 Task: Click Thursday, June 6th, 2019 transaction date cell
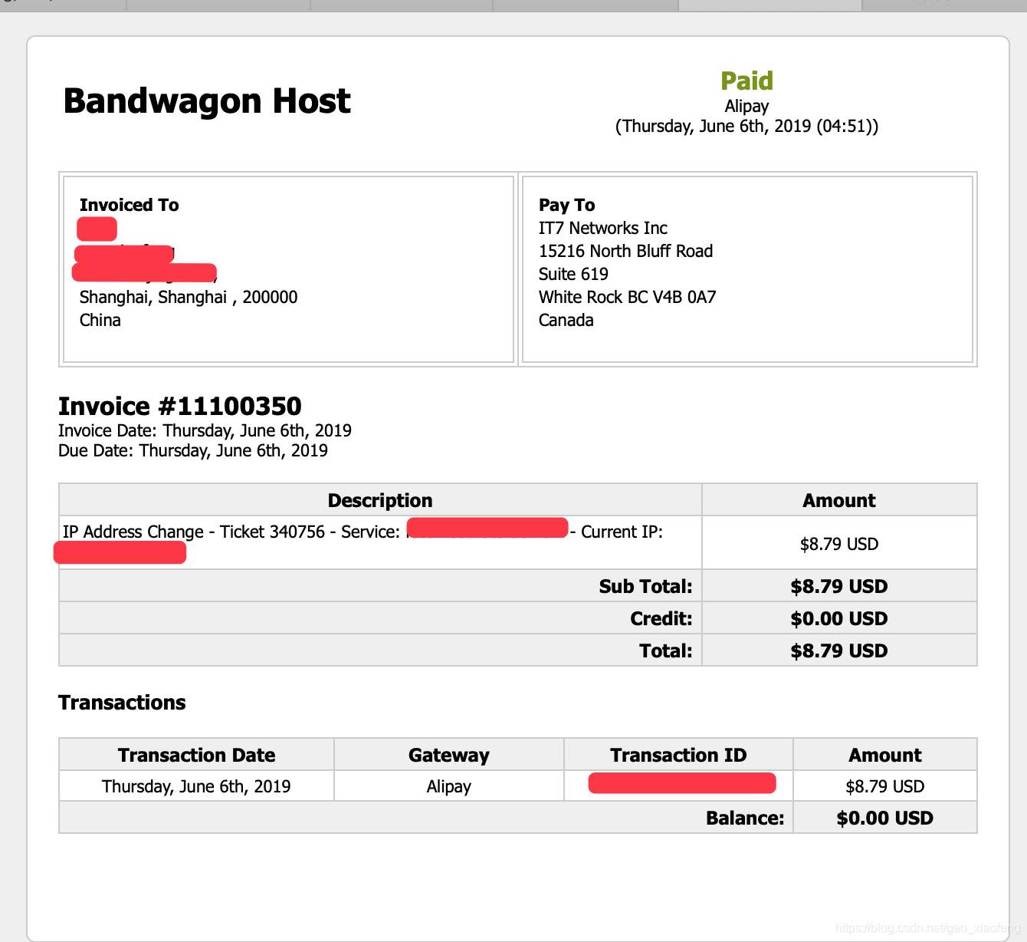pos(196,786)
